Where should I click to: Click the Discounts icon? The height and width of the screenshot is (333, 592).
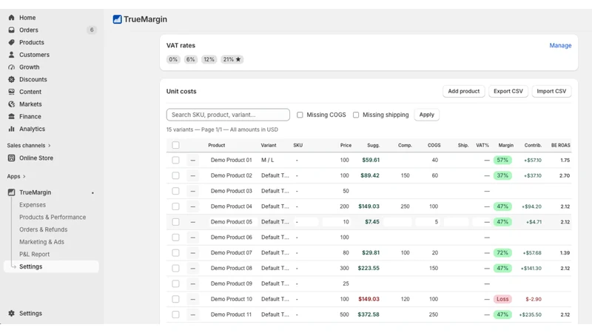[x=11, y=79]
